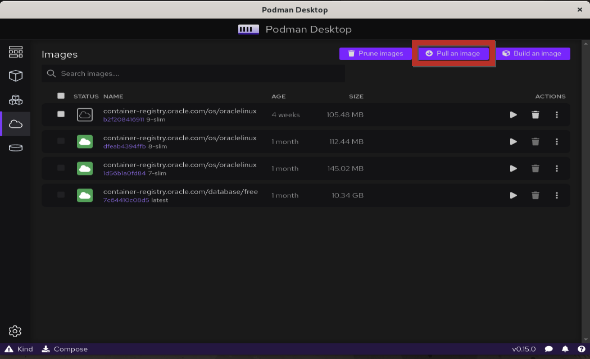This screenshot has height=359, width=590.
Task: Click the 10.34 GB size value
Action: 347,196
